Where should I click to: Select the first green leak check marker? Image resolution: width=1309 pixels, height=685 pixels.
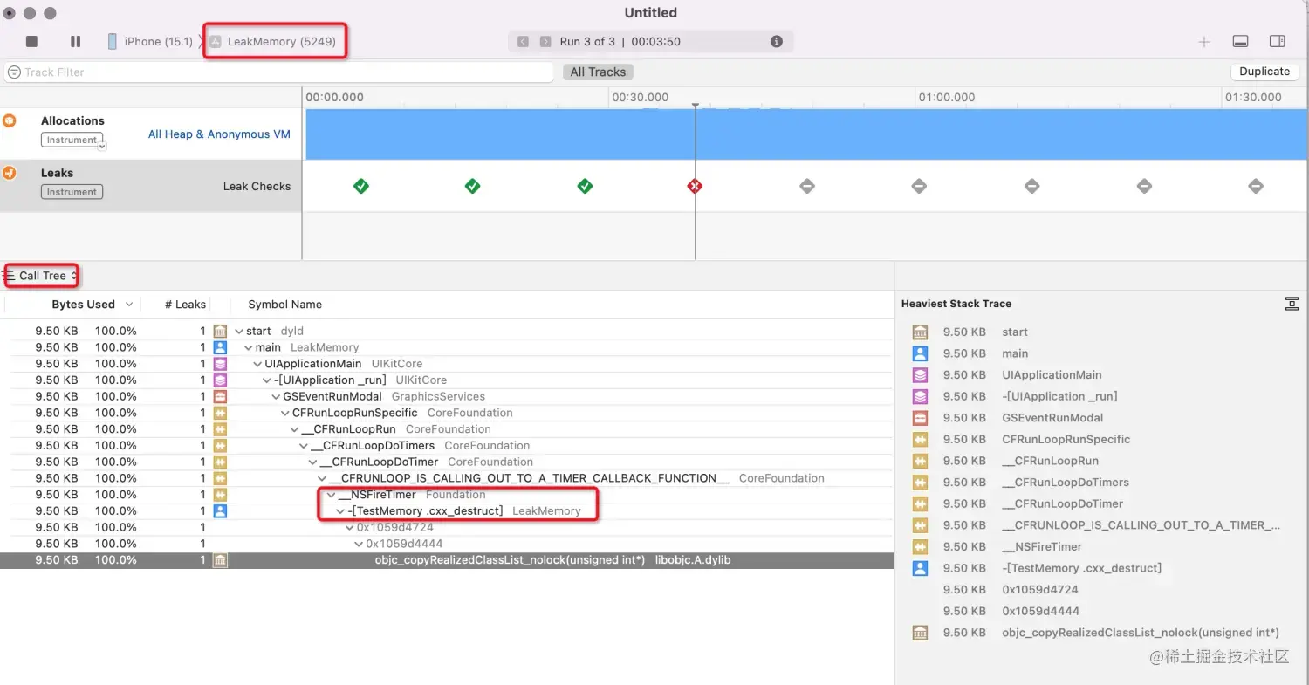(361, 186)
